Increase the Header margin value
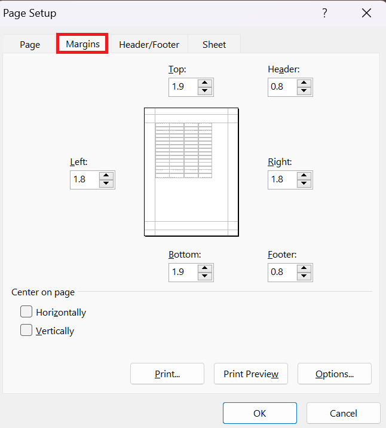386x428 pixels. (304, 83)
